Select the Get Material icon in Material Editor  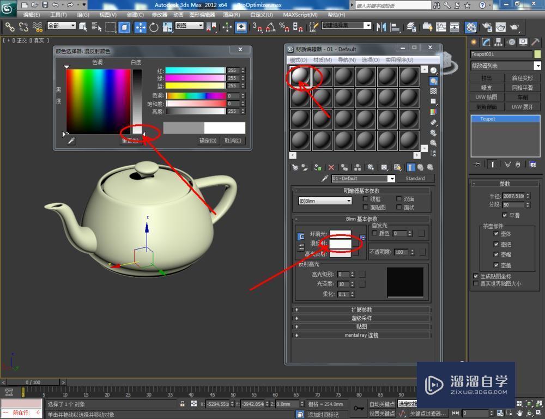pos(295,167)
